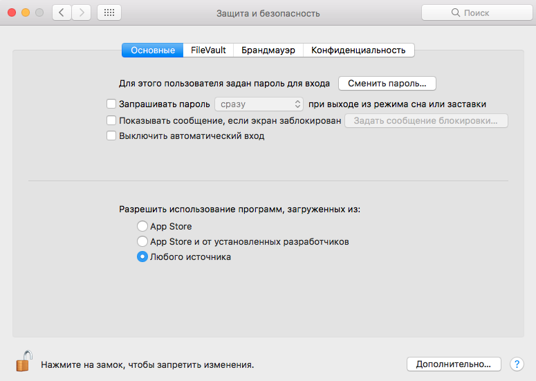Screen dimensions: 536x381
Task: Click into the 'Поиск' search field
Action: click(x=477, y=13)
